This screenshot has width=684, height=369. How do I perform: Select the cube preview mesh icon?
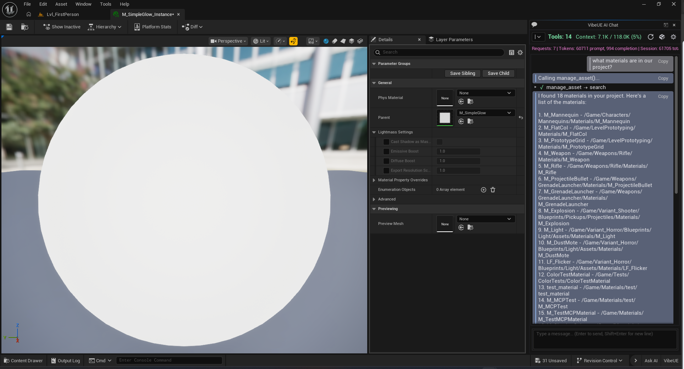point(352,41)
